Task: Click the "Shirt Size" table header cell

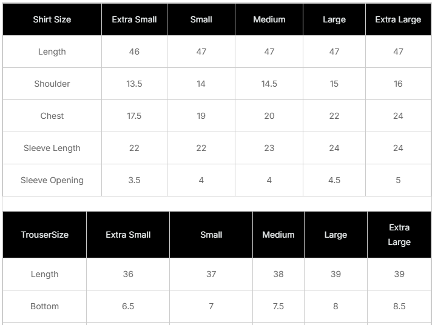Action: [52, 19]
